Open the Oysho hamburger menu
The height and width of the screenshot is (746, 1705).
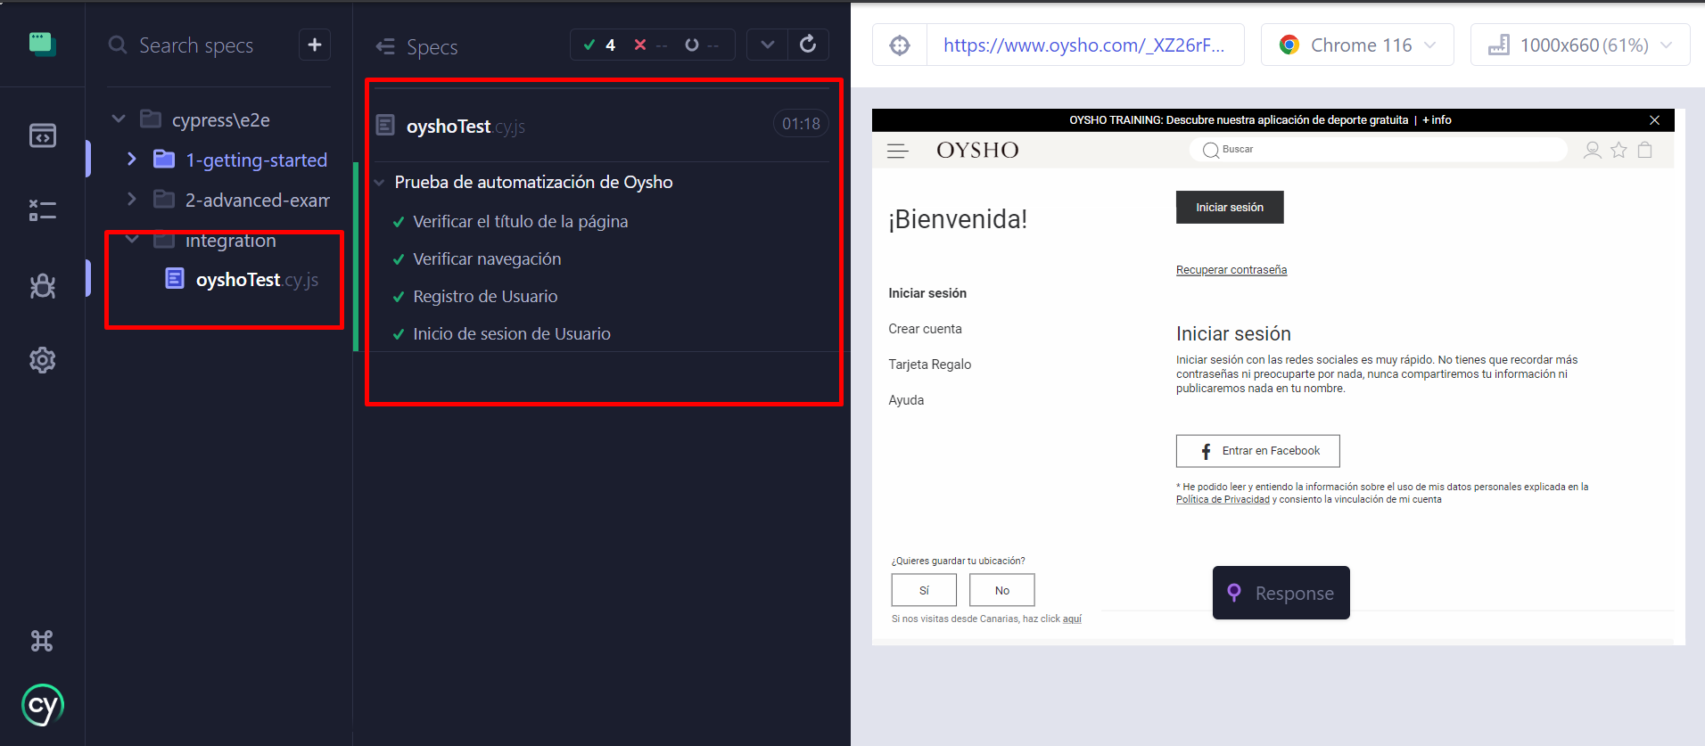click(x=898, y=151)
